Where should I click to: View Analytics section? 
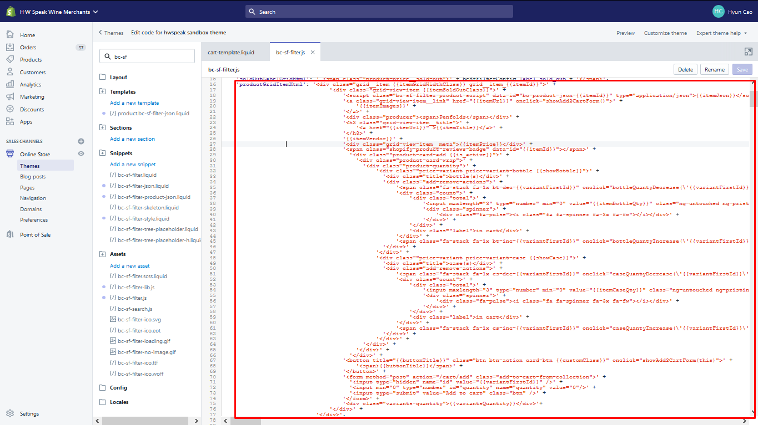(31, 84)
